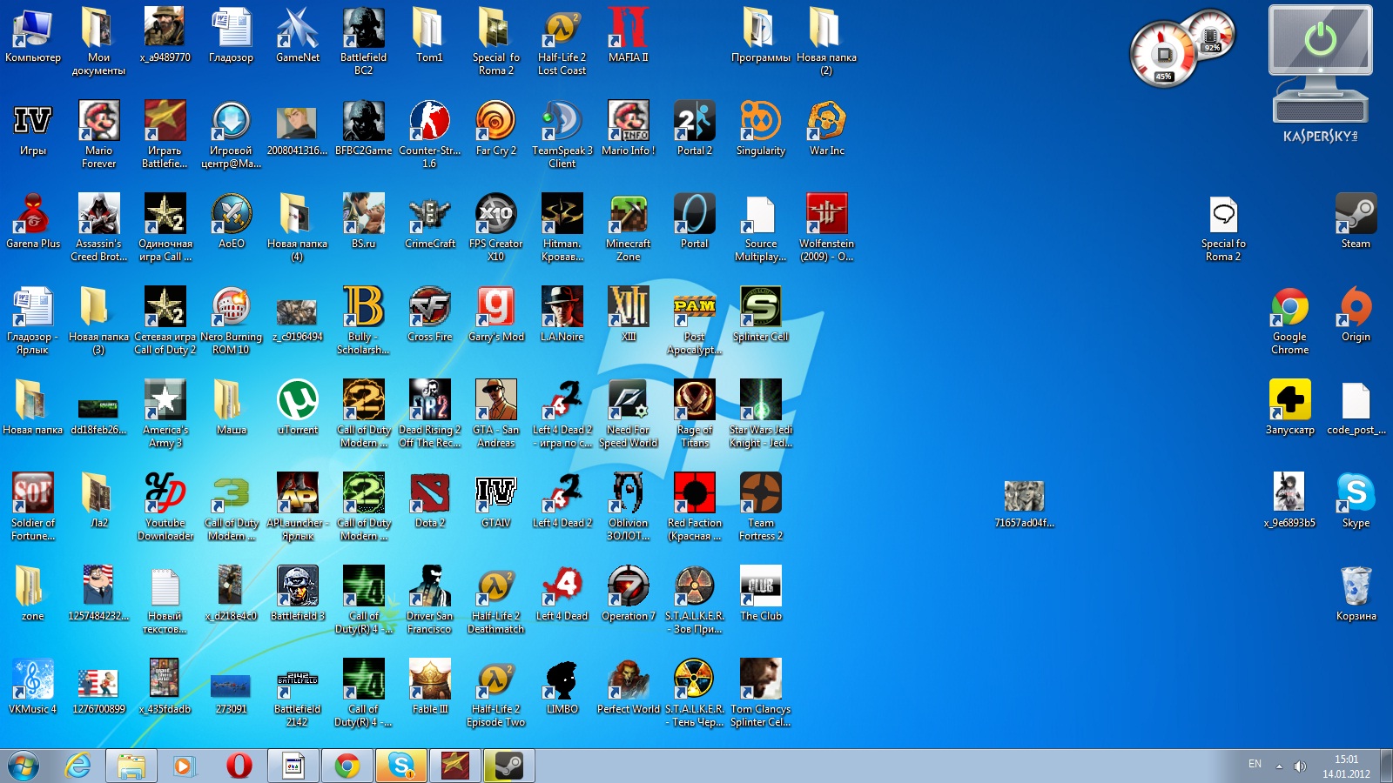Image resolution: width=1393 pixels, height=783 pixels.
Task: Click the volume speaker tray icon
Action: pos(1300,766)
